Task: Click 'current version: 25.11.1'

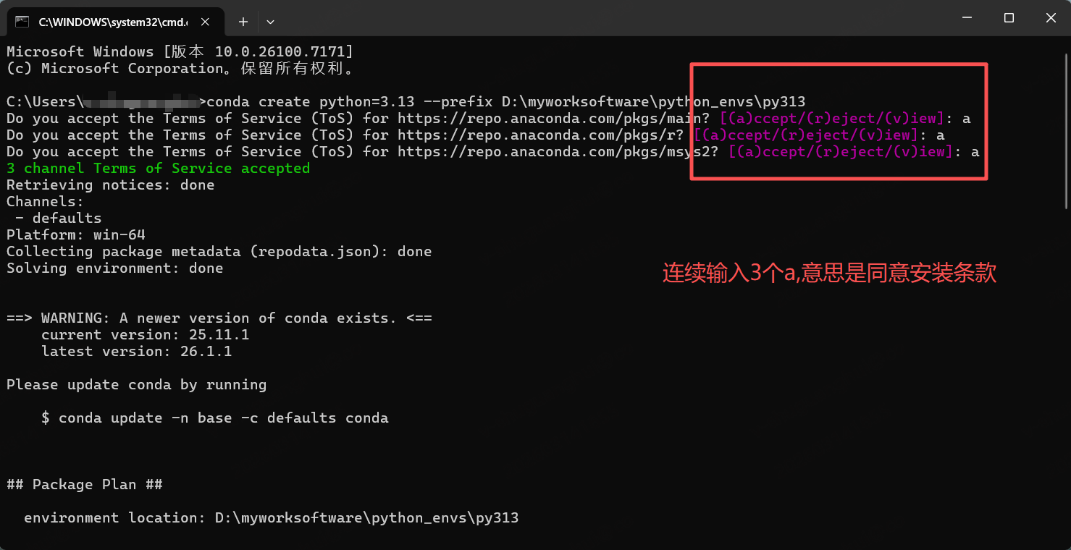Action: point(146,334)
